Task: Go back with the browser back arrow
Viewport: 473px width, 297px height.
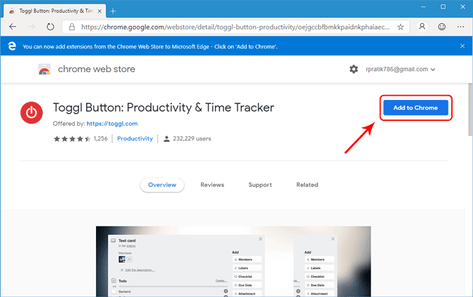Action: coord(13,27)
